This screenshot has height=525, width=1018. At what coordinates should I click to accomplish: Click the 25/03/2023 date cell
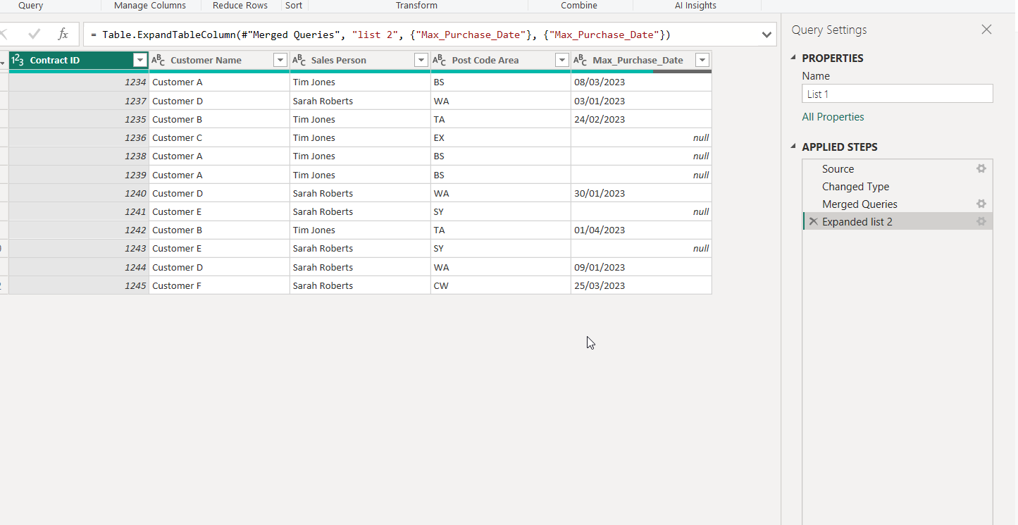pos(641,285)
